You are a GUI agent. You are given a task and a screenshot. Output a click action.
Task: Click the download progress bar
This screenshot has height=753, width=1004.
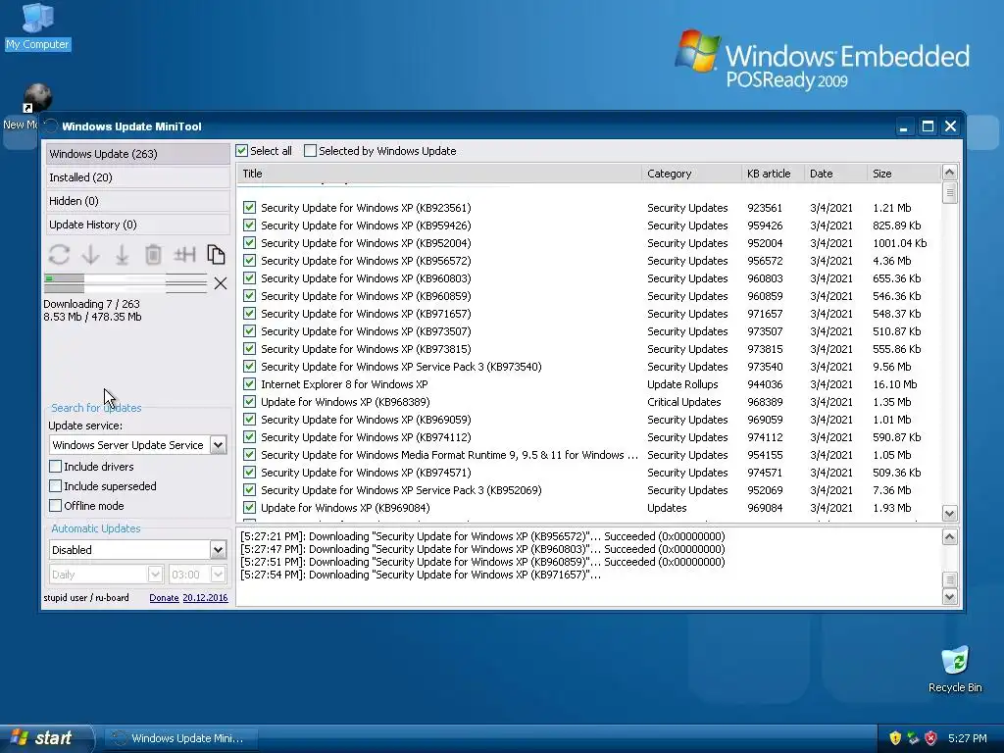point(125,283)
